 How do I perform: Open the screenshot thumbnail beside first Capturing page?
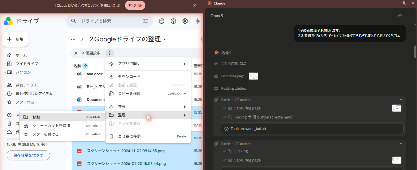tap(254, 76)
